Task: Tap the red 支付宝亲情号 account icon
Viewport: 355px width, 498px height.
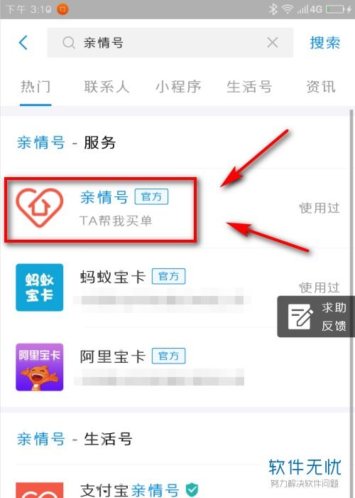Action: tap(40, 490)
